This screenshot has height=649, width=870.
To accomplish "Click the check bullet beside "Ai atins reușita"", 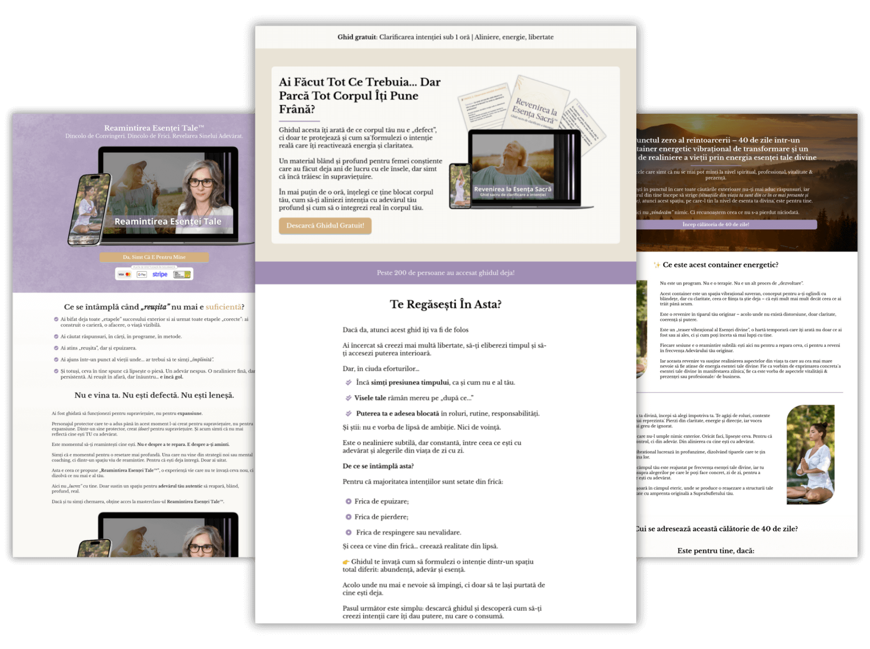I will pos(56,348).
